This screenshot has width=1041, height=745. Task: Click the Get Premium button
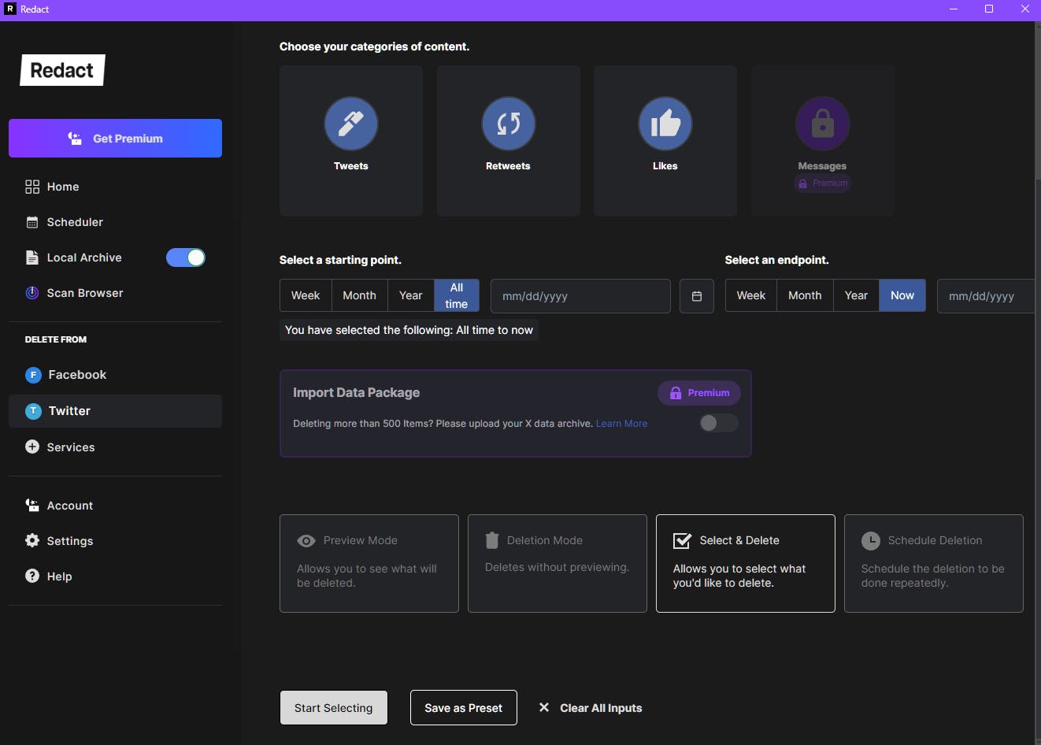pyautogui.click(x=115, y=139)
